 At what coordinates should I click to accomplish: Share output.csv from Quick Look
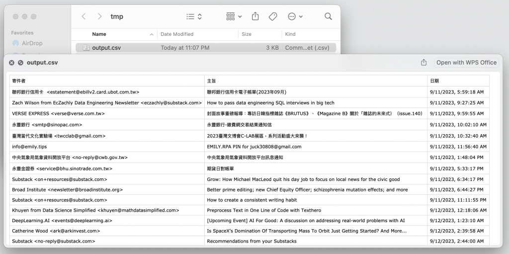tap(424, 62)
